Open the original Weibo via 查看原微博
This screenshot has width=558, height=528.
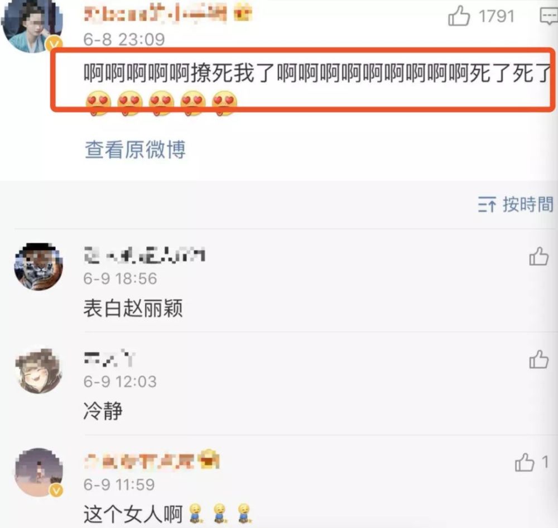[x=135, y=149]
